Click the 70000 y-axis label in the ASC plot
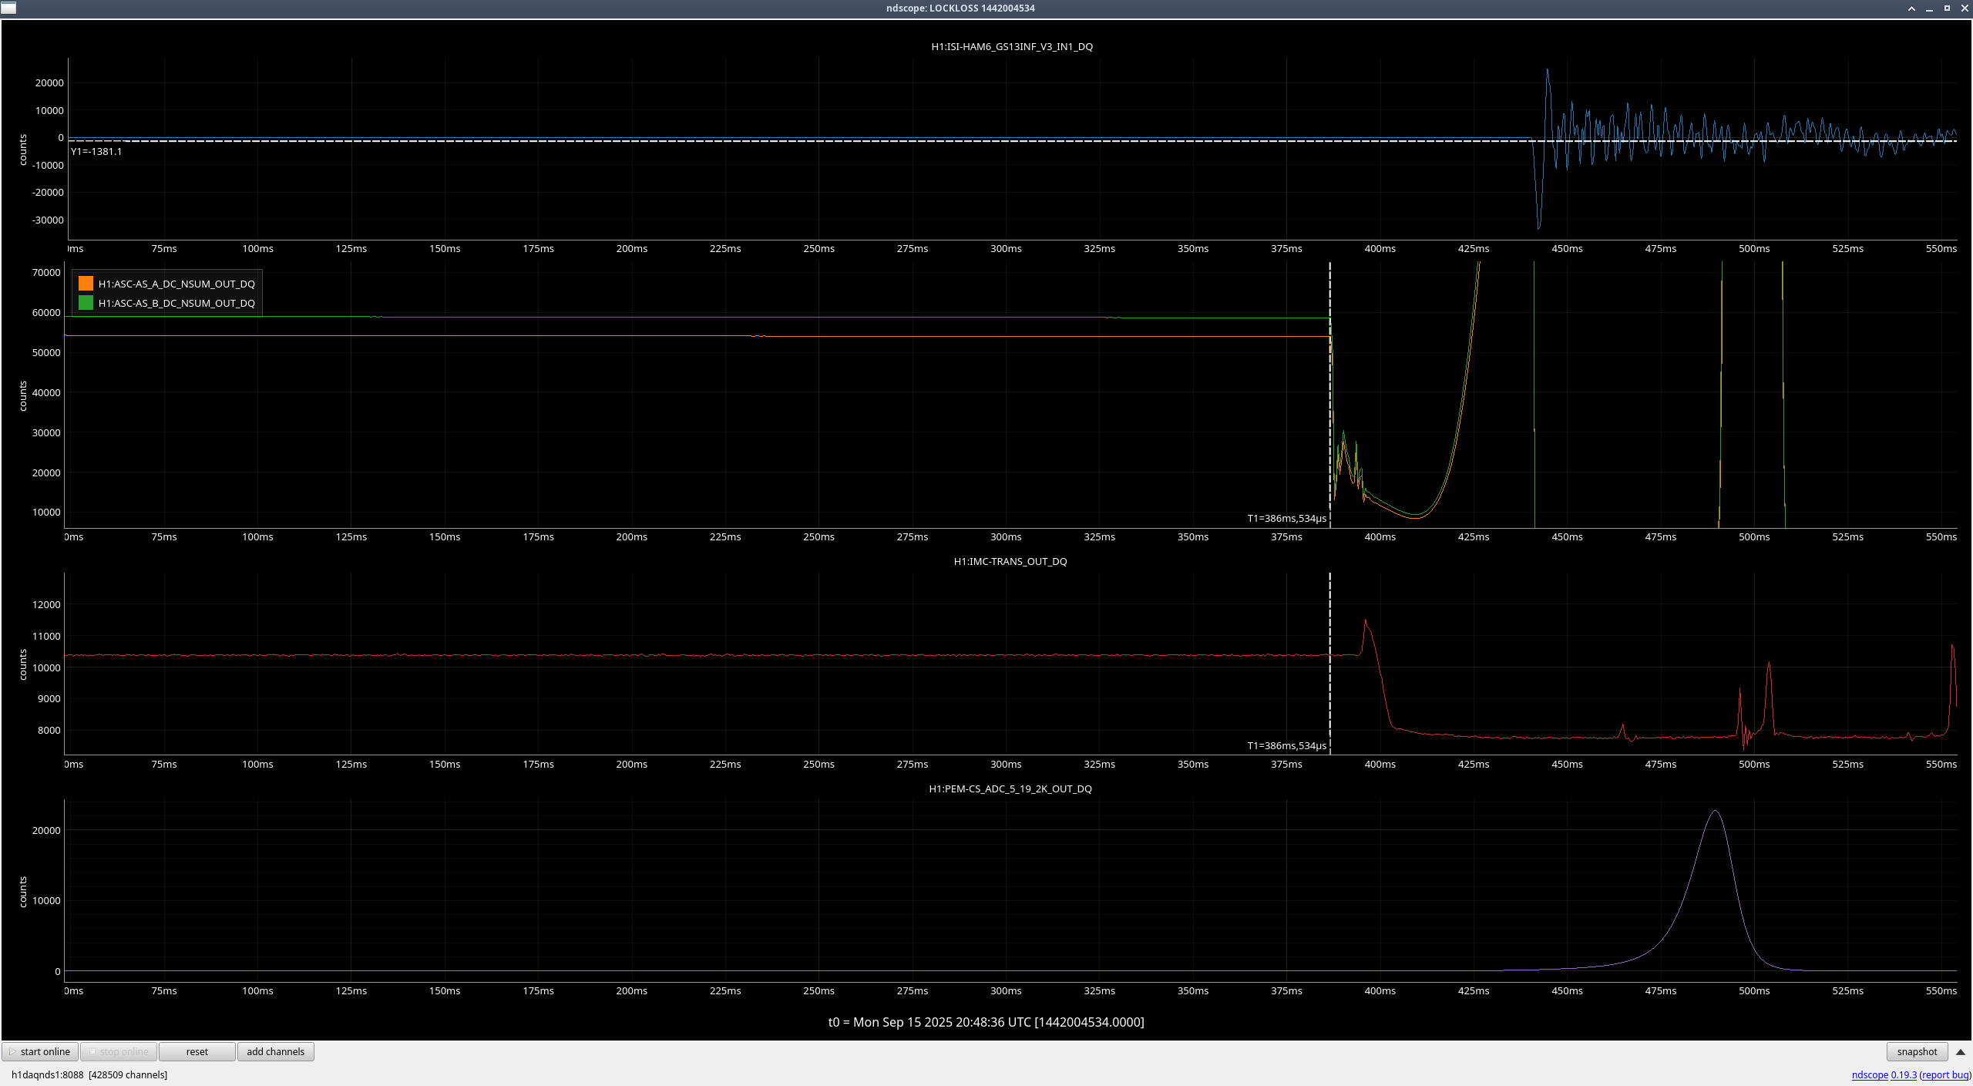Screen dimensions: 1973x1086 point(46,272)
